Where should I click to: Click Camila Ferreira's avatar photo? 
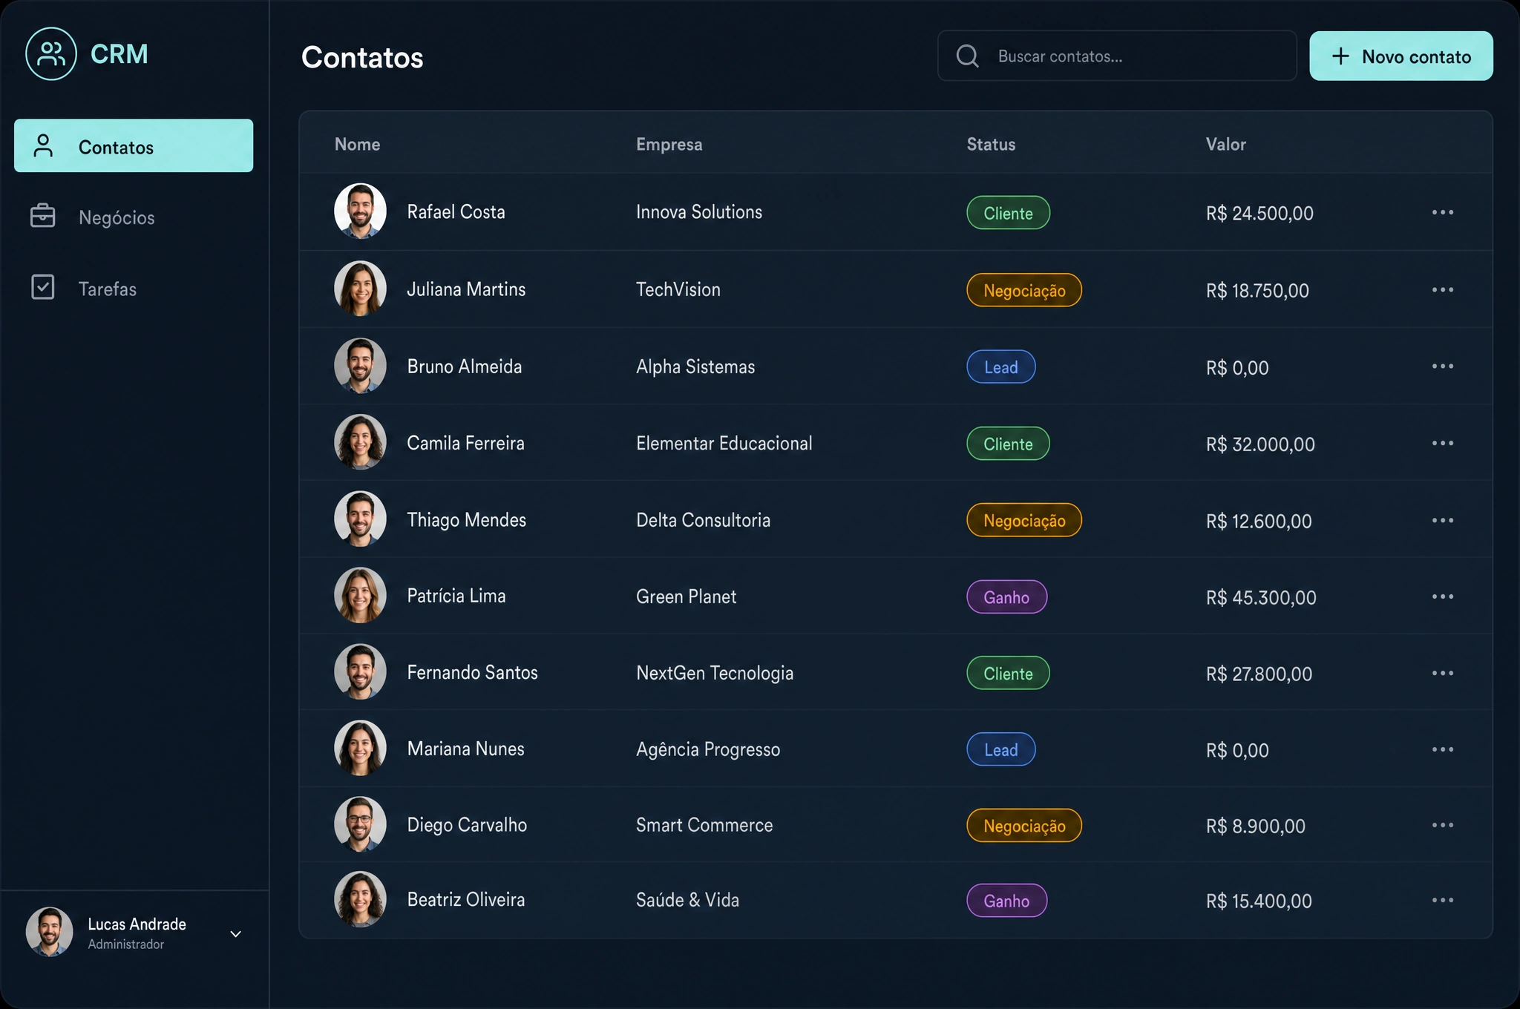coord(360,442)
